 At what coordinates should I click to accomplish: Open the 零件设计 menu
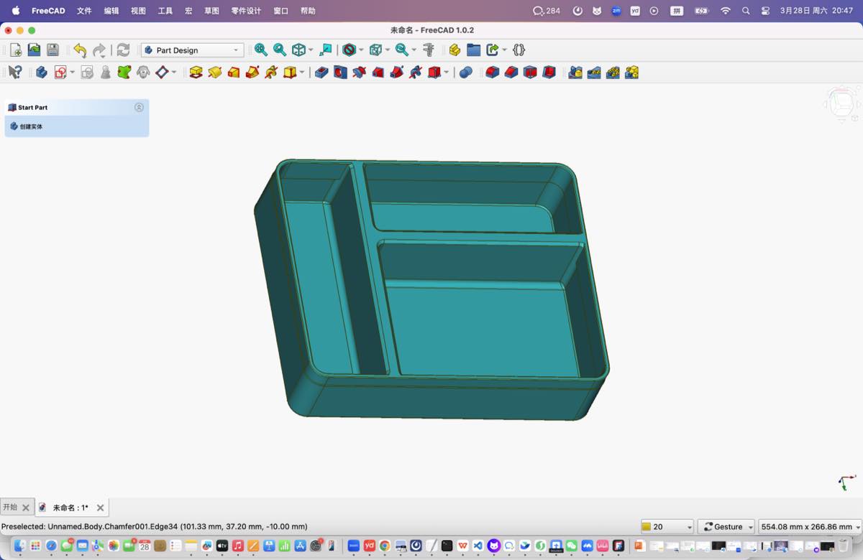(x=246, y=11)
